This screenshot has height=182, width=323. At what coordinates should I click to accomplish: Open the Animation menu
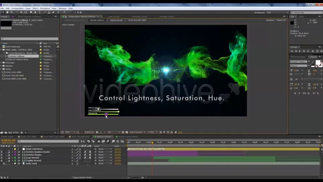pyautogui.click(x=45, y=8)
